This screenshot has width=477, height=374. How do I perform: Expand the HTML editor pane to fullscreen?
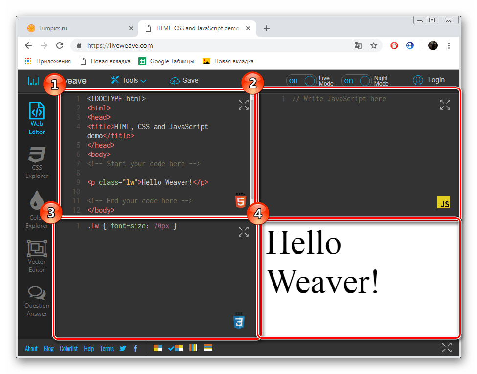pos(243,105)
